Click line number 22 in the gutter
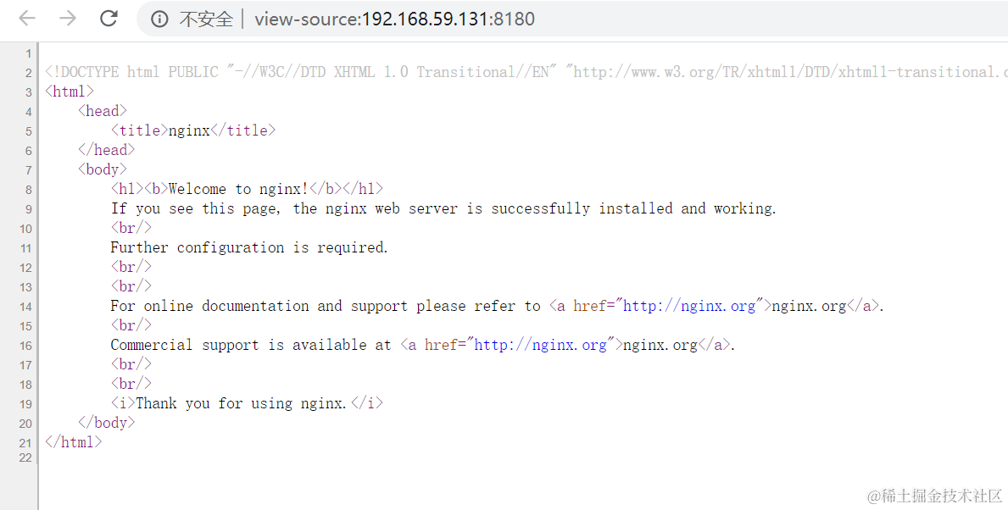1008x510 pixels. (25, 458)
